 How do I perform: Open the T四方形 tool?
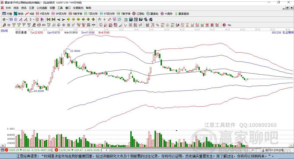pyautogui.click(x=91, y=14)
